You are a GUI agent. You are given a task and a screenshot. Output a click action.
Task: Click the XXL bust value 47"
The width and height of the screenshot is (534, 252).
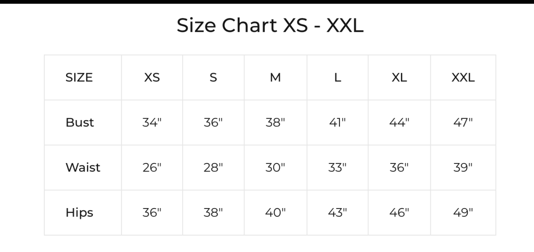tap(463, 123)
